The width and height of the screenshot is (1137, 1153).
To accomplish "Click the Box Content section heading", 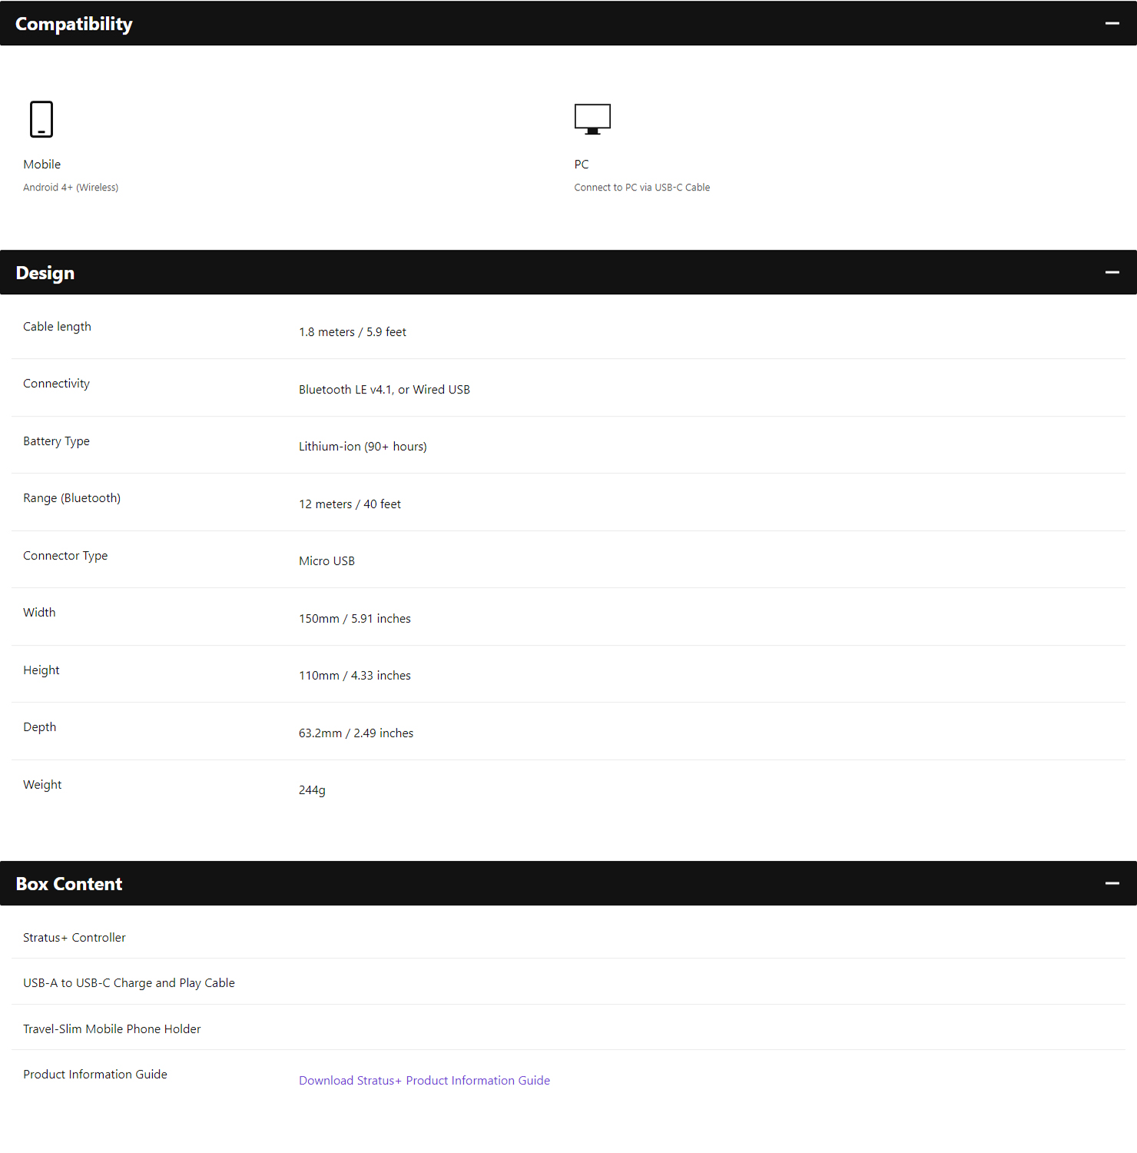I will (x=69, y=884).
